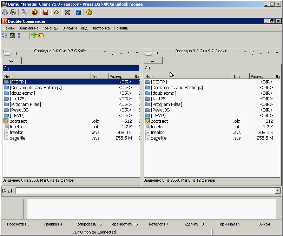Viewport: 283px width, 236px height.
Task: Click the Refresh icon in Double Commander toolbar
Action: (x=5, y=35)
